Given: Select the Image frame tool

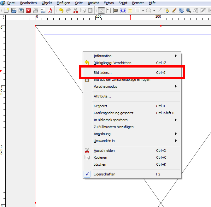Looking at the screenshot, I should (x=116, y=10).
